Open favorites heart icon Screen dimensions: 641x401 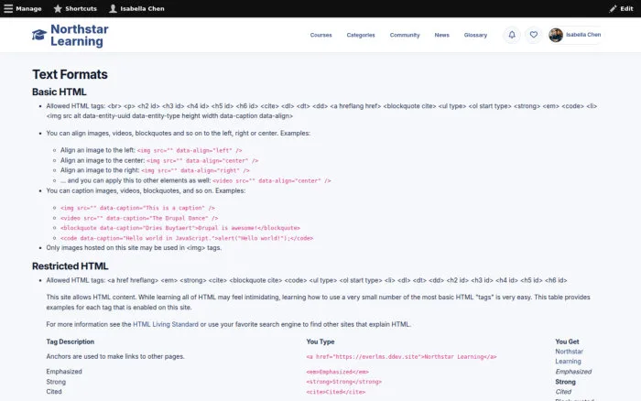[x=534, y=35]
